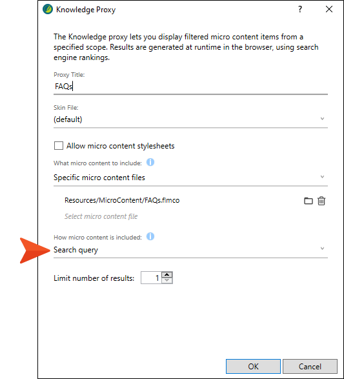Click the limit number of results value box
The height and width of the screenshot is (379, 344).
(x=151, y=278)
